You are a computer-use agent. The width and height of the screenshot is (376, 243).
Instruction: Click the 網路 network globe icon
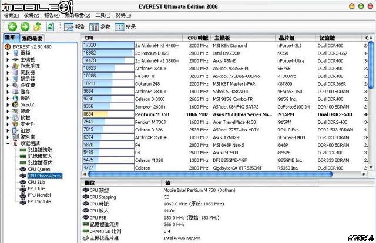tap(15, 98)
